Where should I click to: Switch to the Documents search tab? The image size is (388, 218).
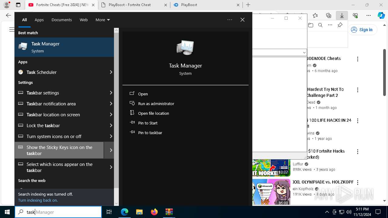pos(62,20)
